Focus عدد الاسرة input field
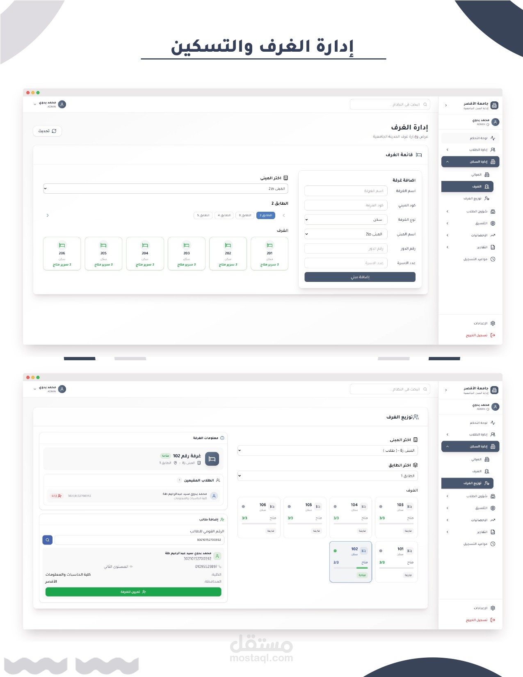523x677 pixels. tap(346, 263)
